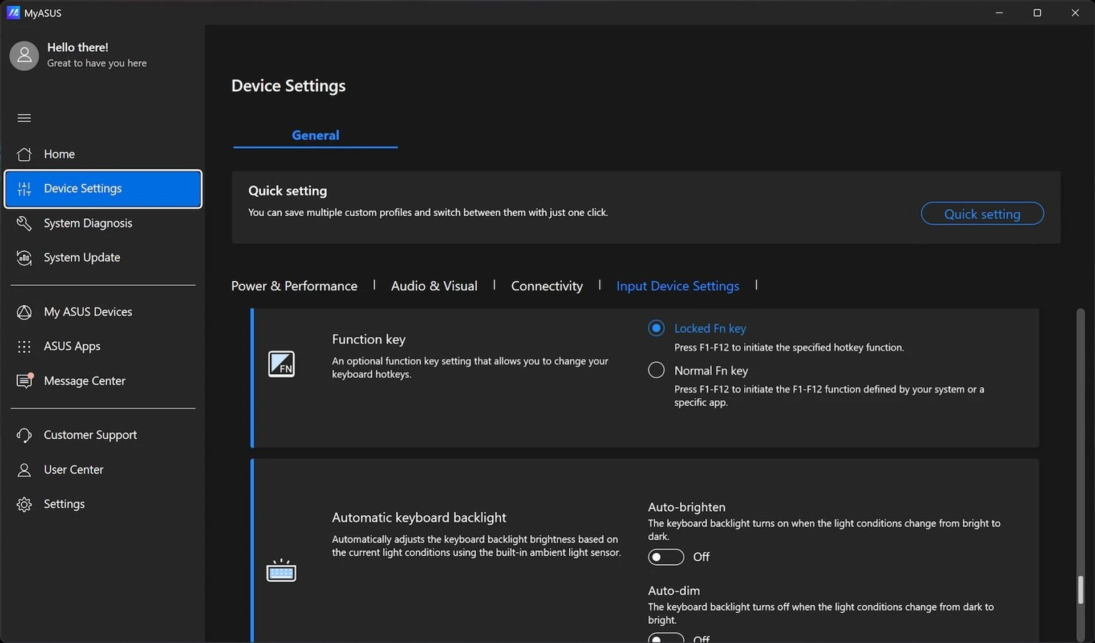
Task: Click 'Automatic keyboard backlight' heading
Action: 419,517
